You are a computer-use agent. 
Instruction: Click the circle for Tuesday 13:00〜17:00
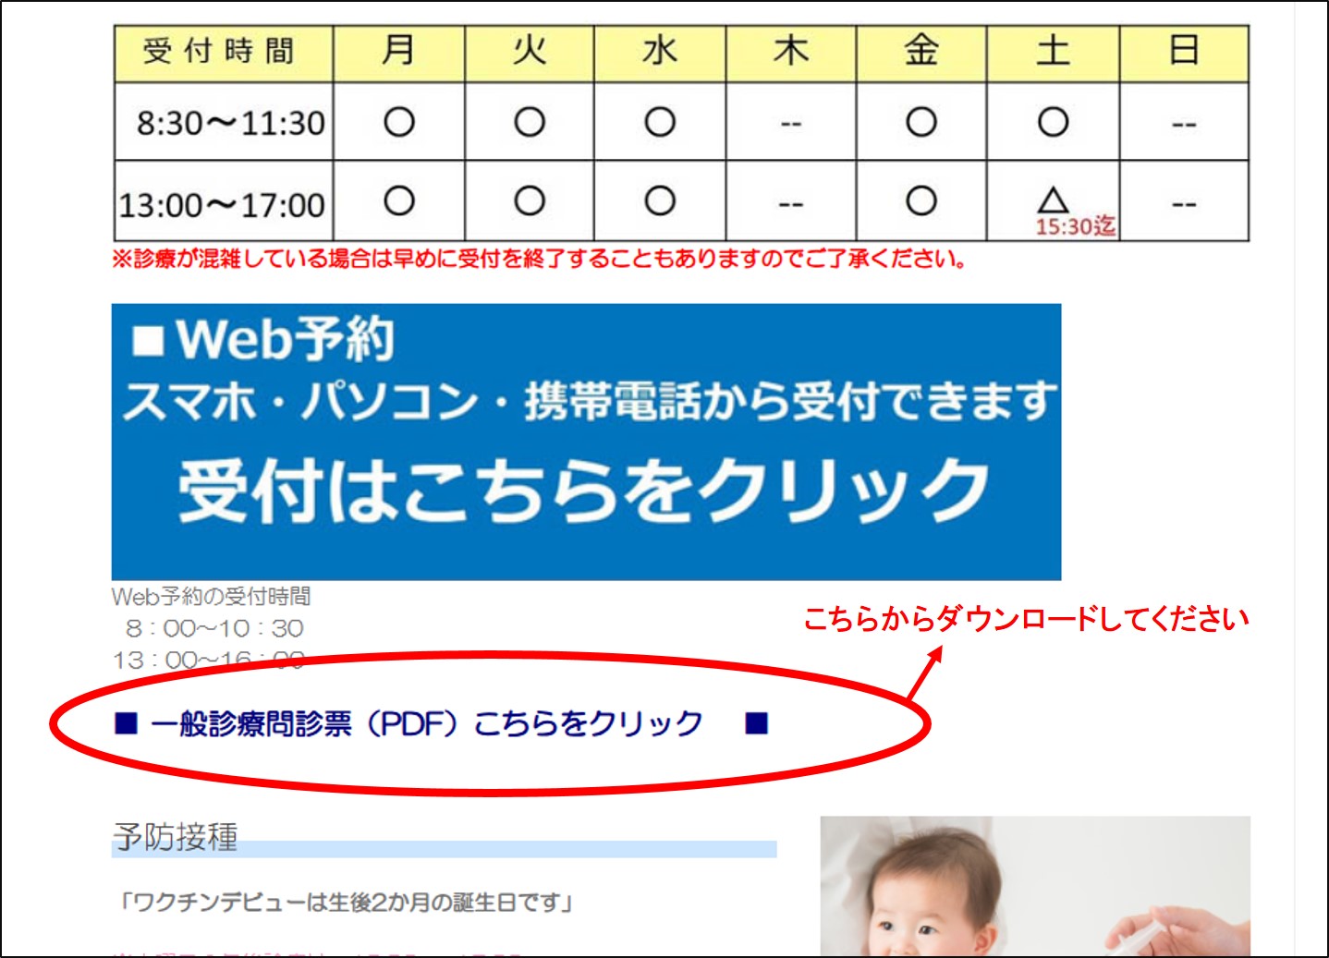[x=529, y=201]
